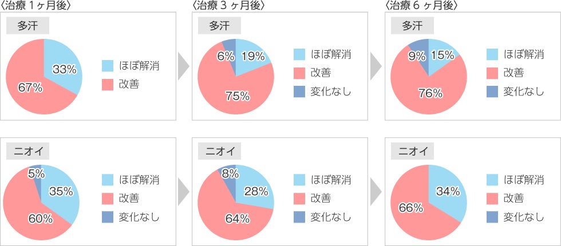Click the 変化なし dark blue swatch in 3-month 多汗 legend

click(299, 92)
